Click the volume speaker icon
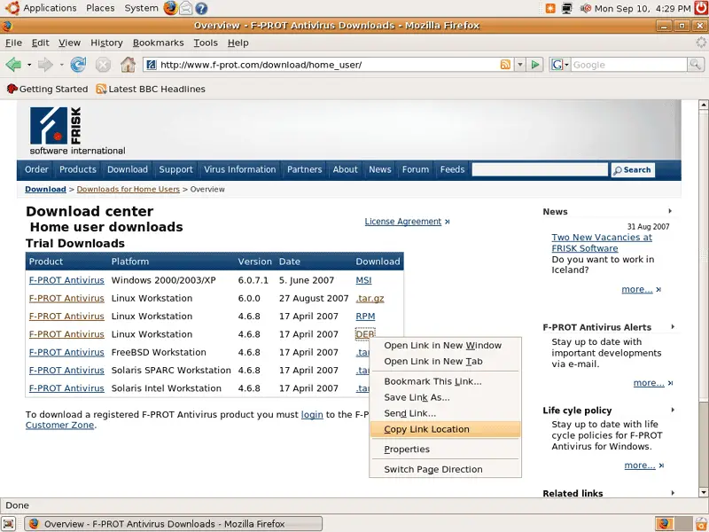The width and height of the screenshot is (709, 532). [x=585, y=8]
